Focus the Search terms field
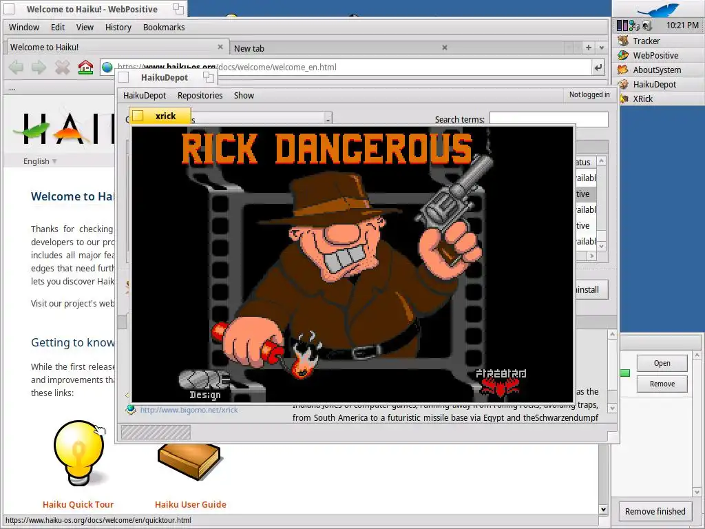This screenshot has height=529, width=705. (549, 119)
